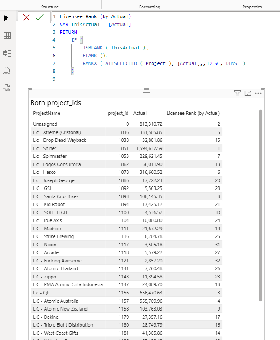Select 'LIC - Atomic Thailand' cell
Viewport: 280px width, 340px height.
(55, 268)
